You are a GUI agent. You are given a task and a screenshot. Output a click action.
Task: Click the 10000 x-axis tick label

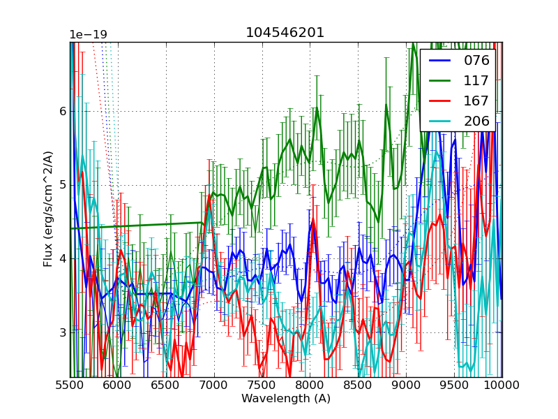click(x=502, y=385)
